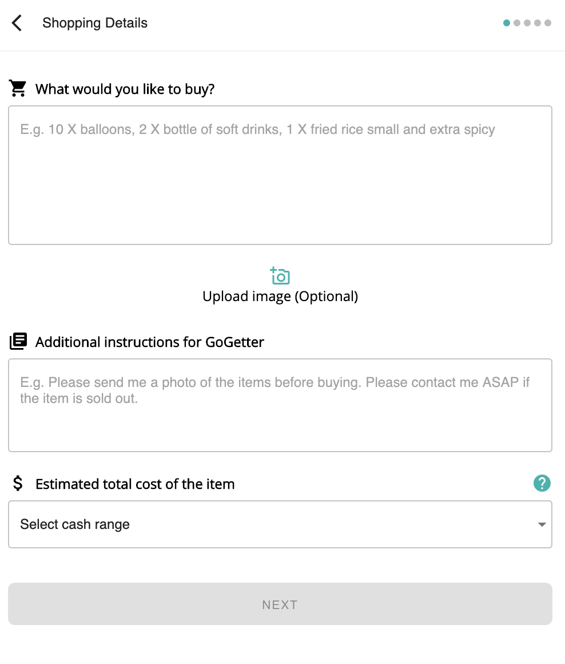The width and height of the screenshot is (565, 664).
Task: Go back using the header arrow
Action: click(x=17, y=23)
